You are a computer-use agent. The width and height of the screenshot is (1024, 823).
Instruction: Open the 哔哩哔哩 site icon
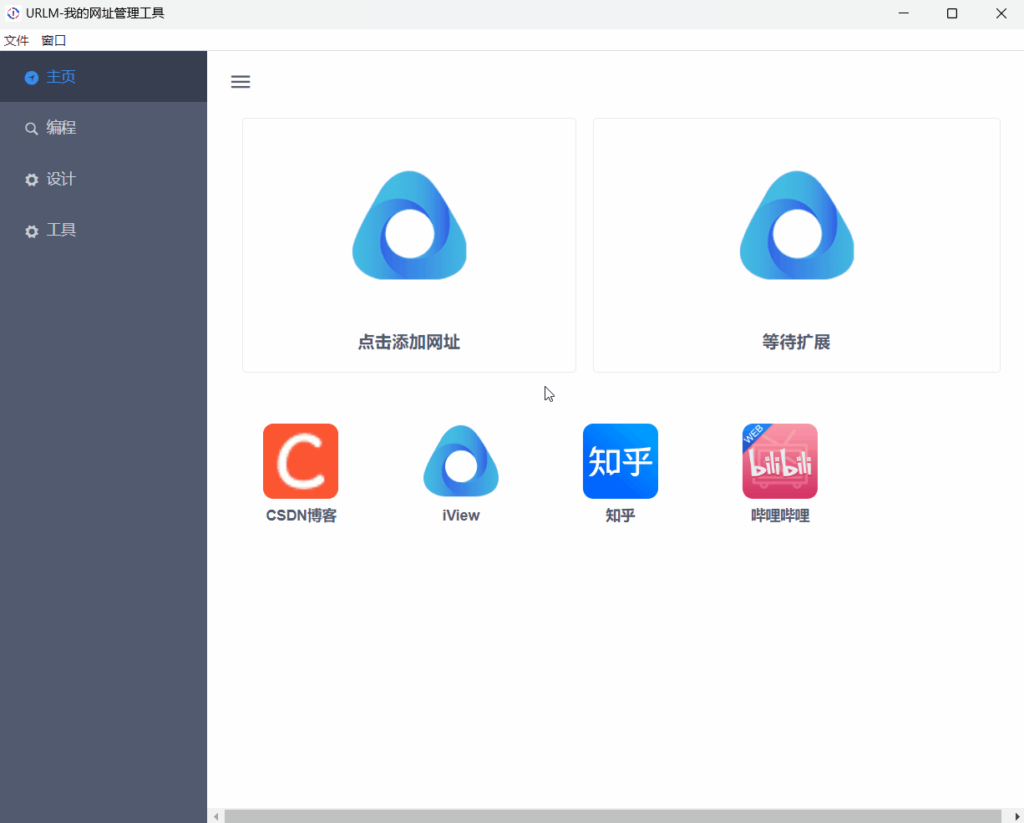pyautogui.click(x=780, y=461)
